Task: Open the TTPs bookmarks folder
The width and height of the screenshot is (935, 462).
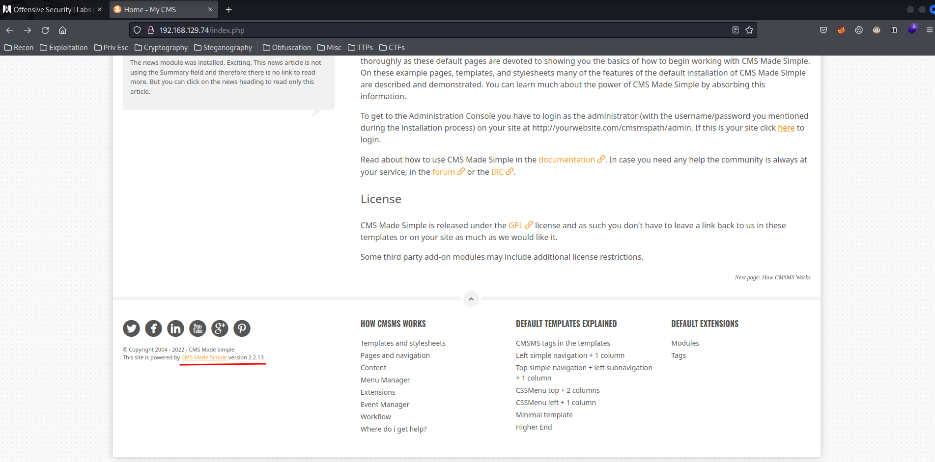Action: [x=360, y=48]
